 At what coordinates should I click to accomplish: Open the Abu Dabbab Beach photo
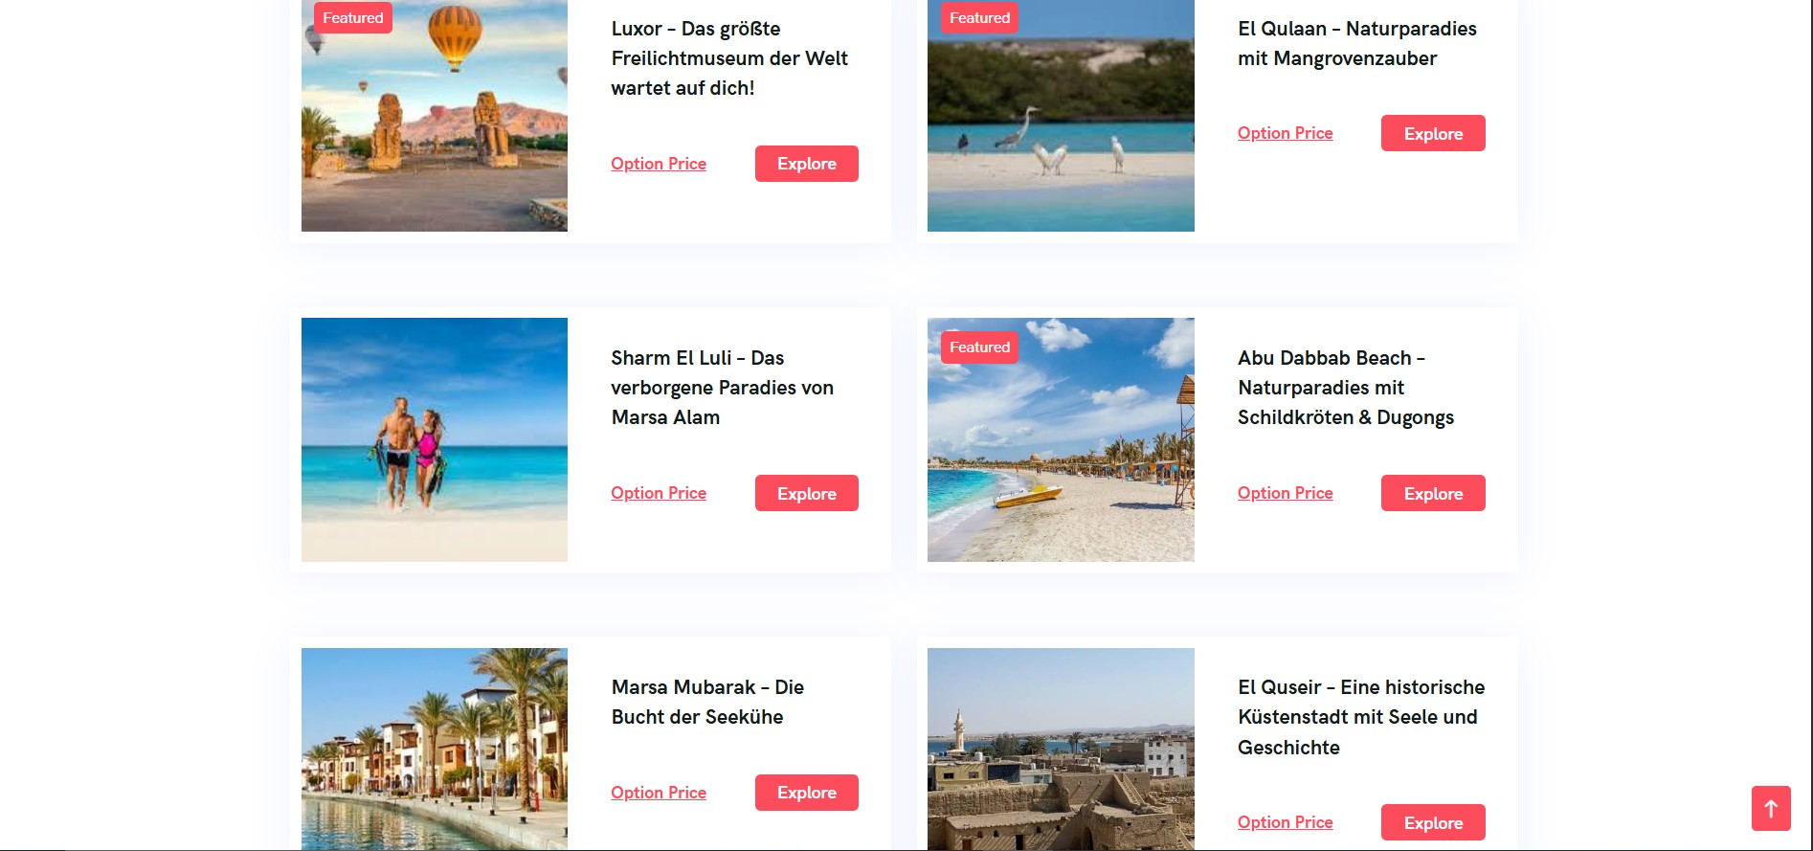point(1061,439)
